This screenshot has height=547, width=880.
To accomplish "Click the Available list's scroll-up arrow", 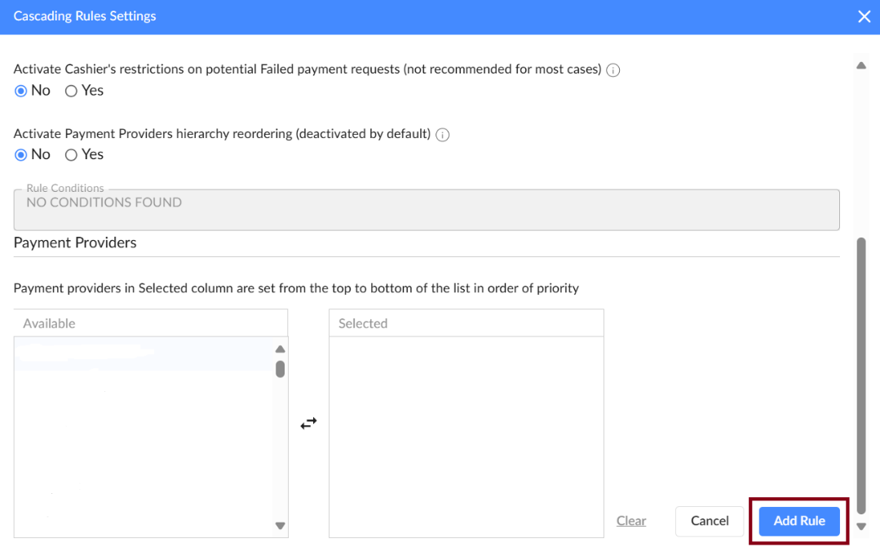I will click(x=280, y=349).
